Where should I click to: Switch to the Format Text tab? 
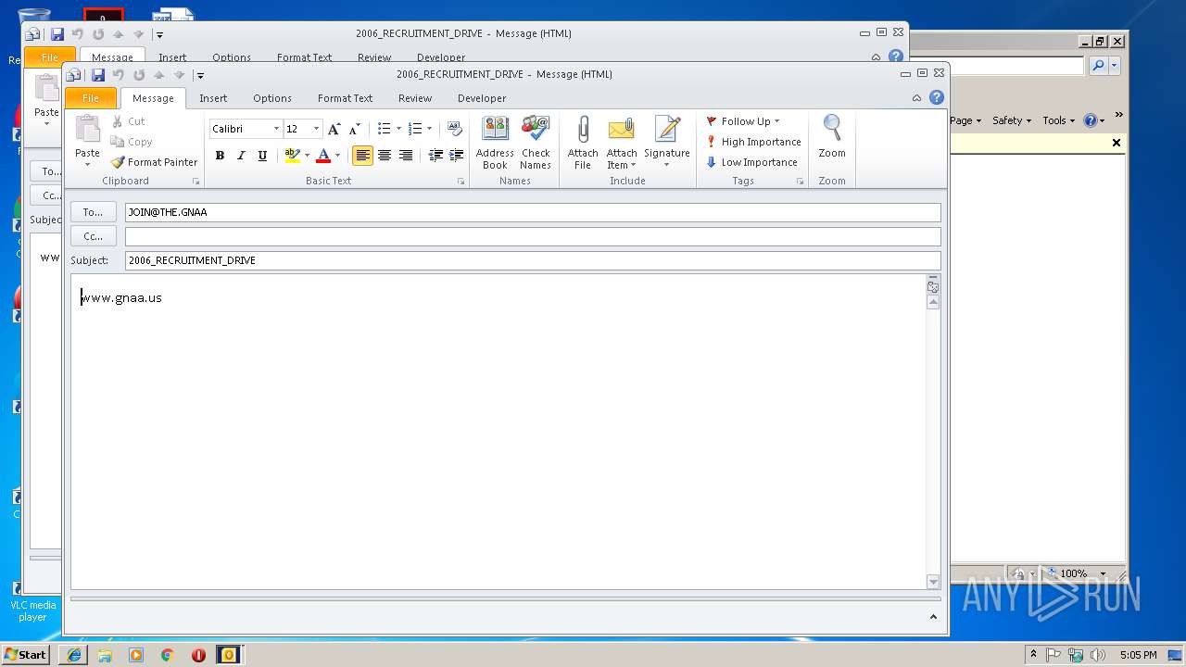[x=345, y=98]
